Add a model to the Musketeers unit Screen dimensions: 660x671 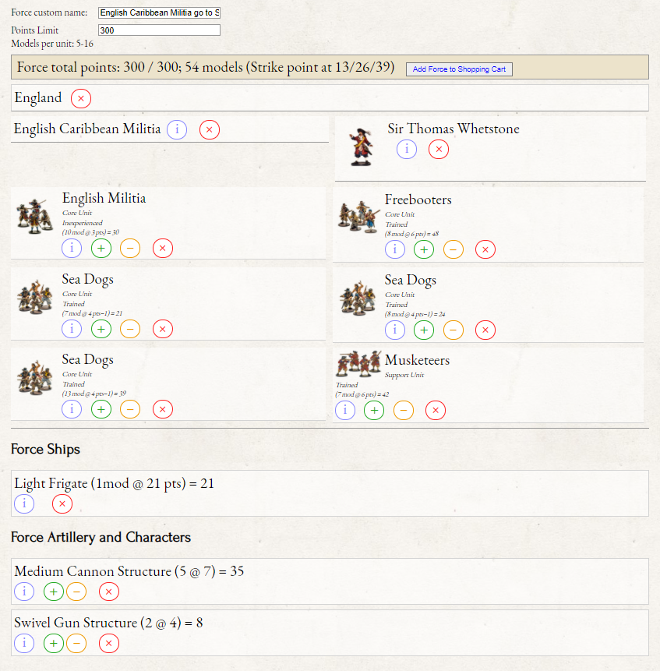point(374,410)
